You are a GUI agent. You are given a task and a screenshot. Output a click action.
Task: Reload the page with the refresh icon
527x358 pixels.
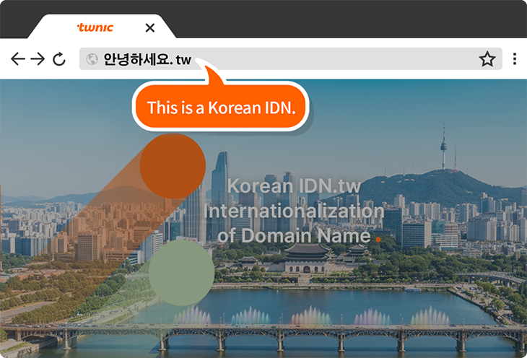[x=59, y=59]
